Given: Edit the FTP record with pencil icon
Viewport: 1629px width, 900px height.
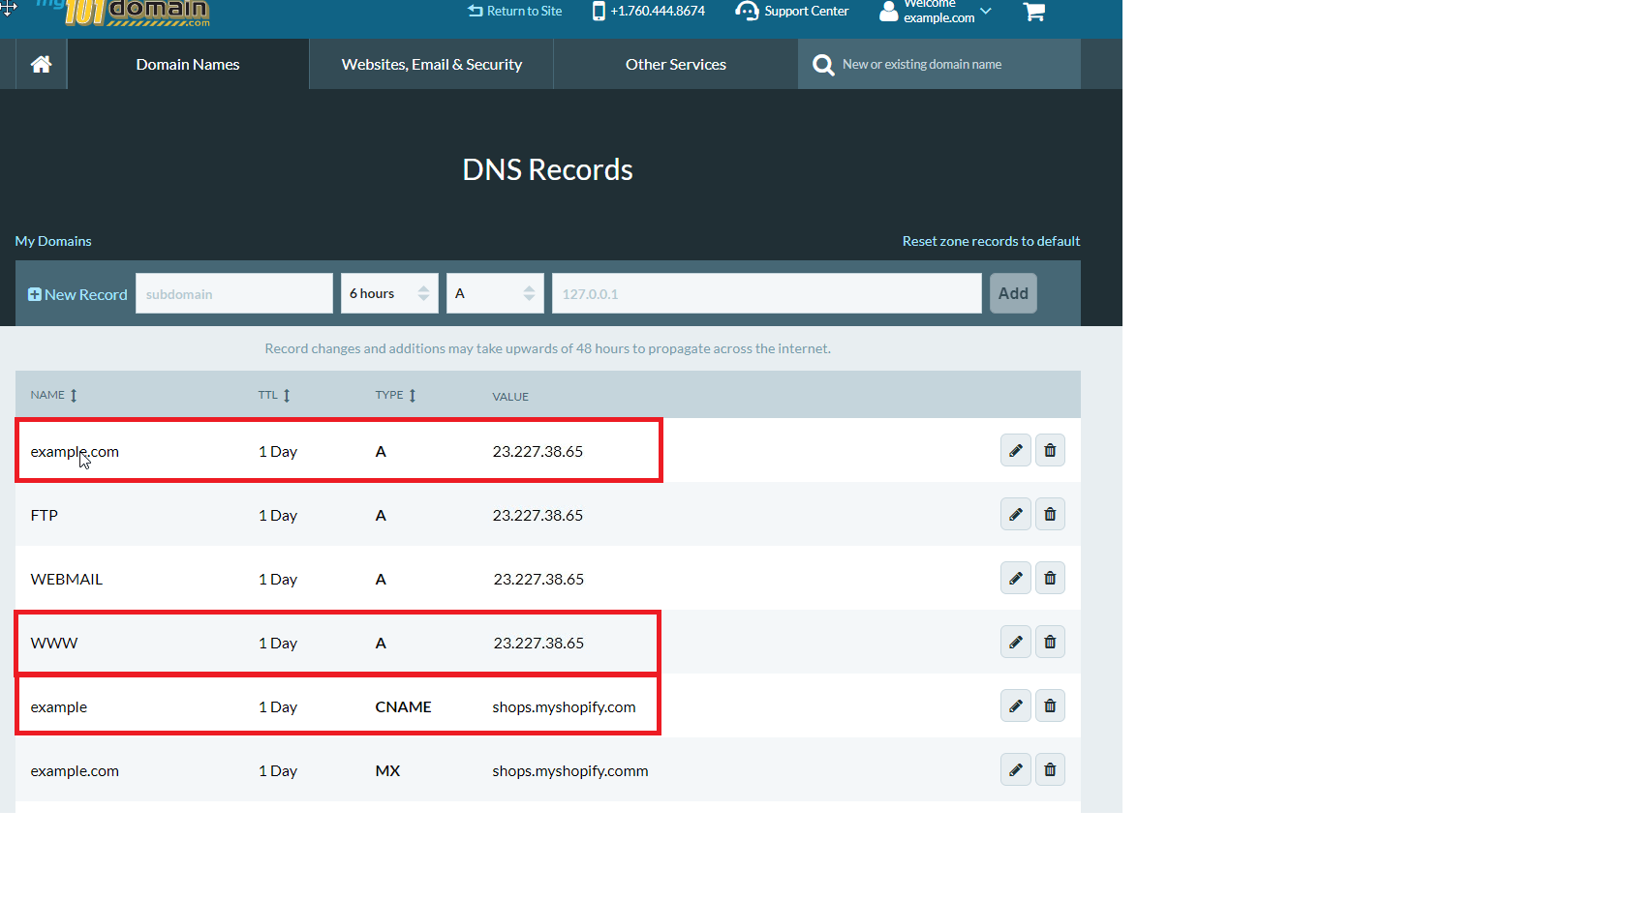Looking at the screenshot, I should coord(1015,515).
